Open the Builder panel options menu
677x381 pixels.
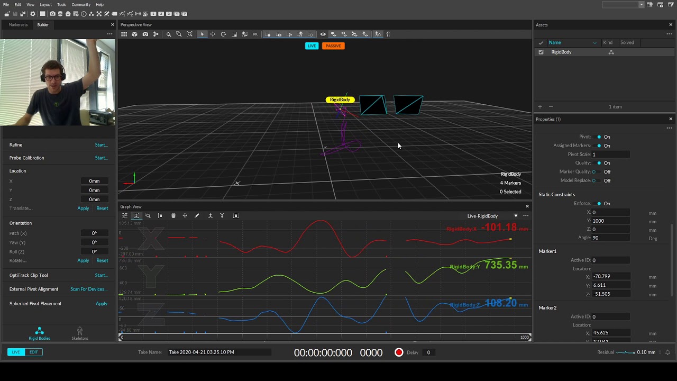pos(109,34)
